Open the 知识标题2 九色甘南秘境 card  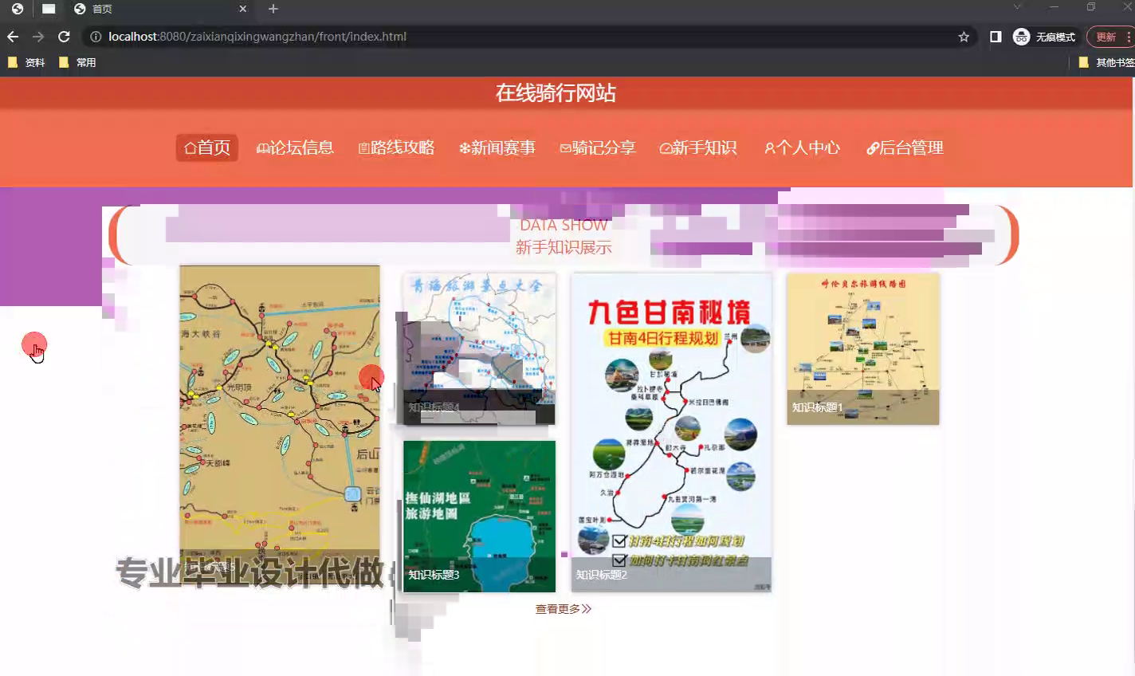click(671, 433)
